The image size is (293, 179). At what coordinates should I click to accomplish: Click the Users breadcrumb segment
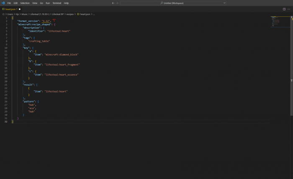point(10,14)
